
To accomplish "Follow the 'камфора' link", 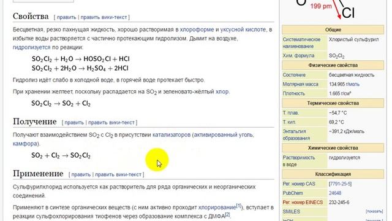I will (24, 144).
